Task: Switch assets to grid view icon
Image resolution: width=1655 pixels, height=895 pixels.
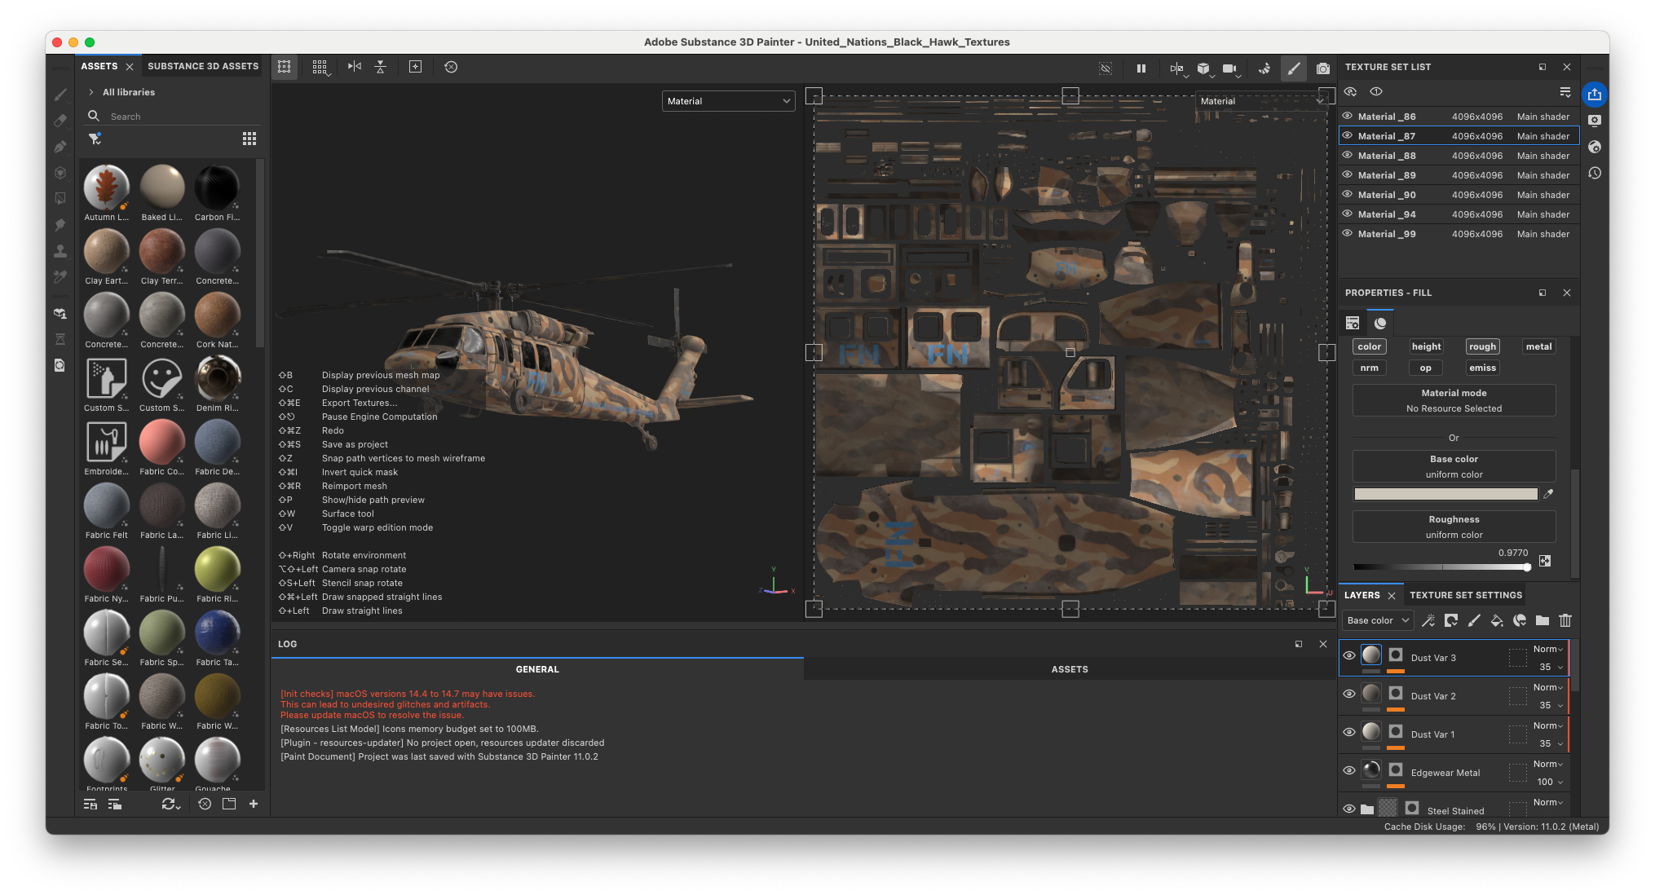Action: click(249, 139)
